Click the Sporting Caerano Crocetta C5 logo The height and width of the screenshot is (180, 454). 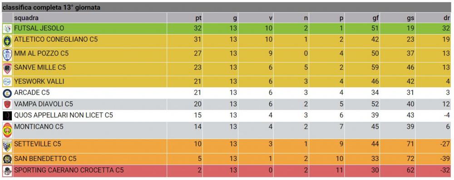pos(7,171)
